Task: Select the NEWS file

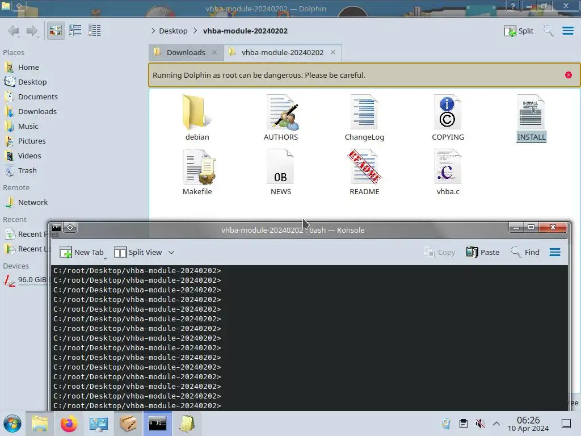Action: pyautogui.click(x=281, y=173)
